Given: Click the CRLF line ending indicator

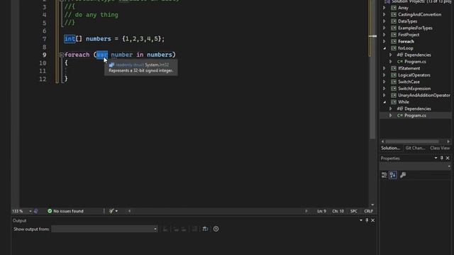Looking at the screenshot, I should 368,211.
